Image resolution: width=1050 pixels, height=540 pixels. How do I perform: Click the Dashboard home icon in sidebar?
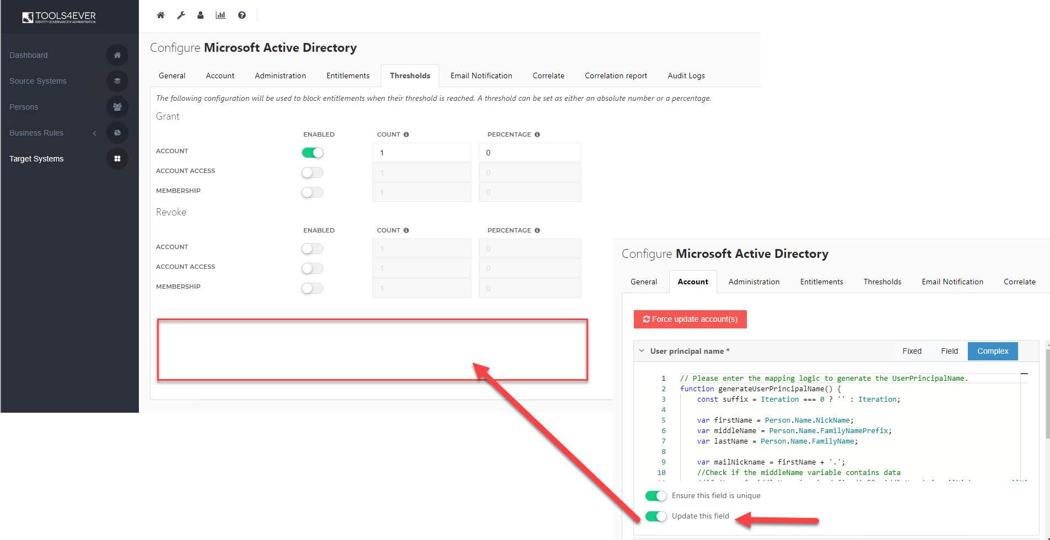coord(117,55)
